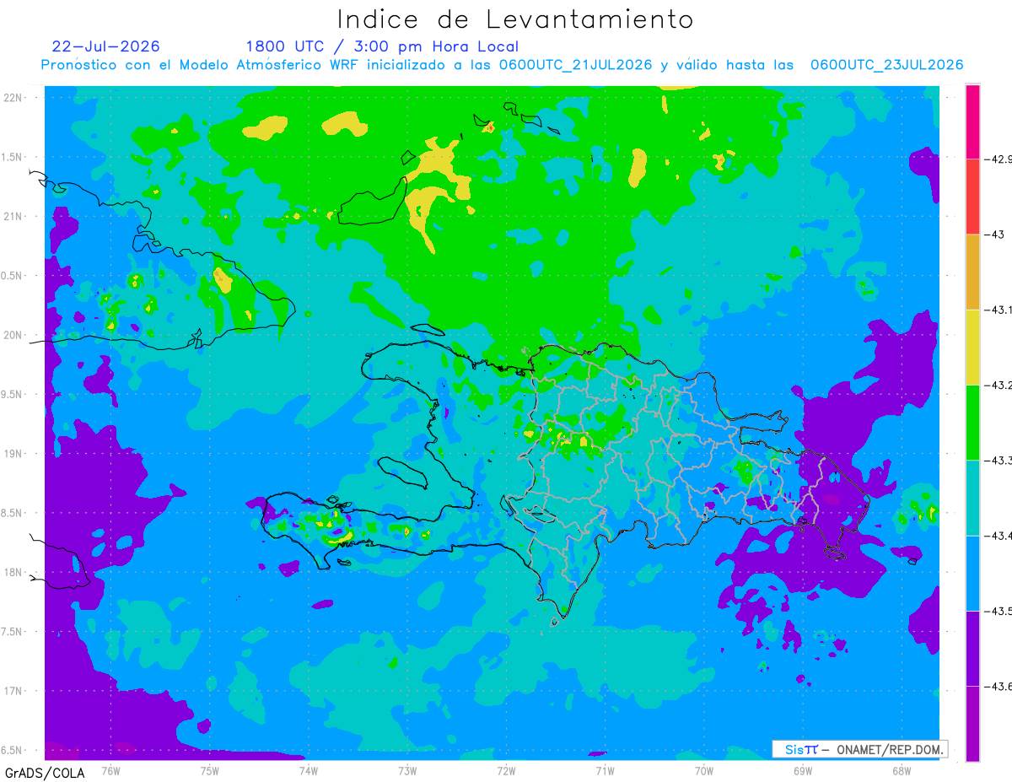Click the '21N' latitude label
1012x782 pixels.
14,216
